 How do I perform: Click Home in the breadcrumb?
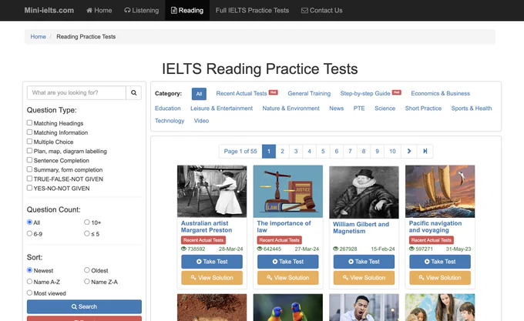[38, 37]
